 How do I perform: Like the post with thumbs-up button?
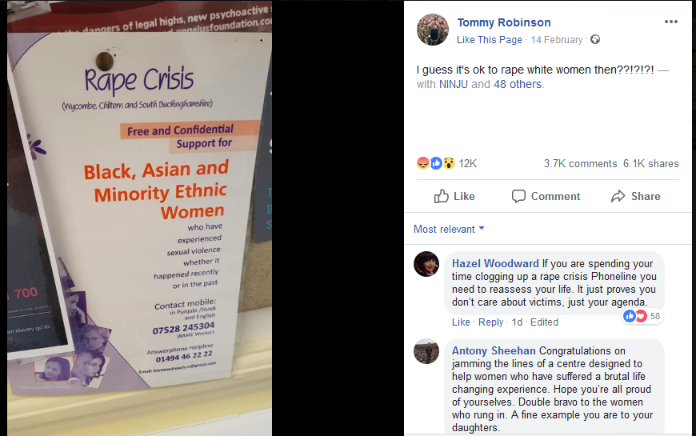click(454, 196)
